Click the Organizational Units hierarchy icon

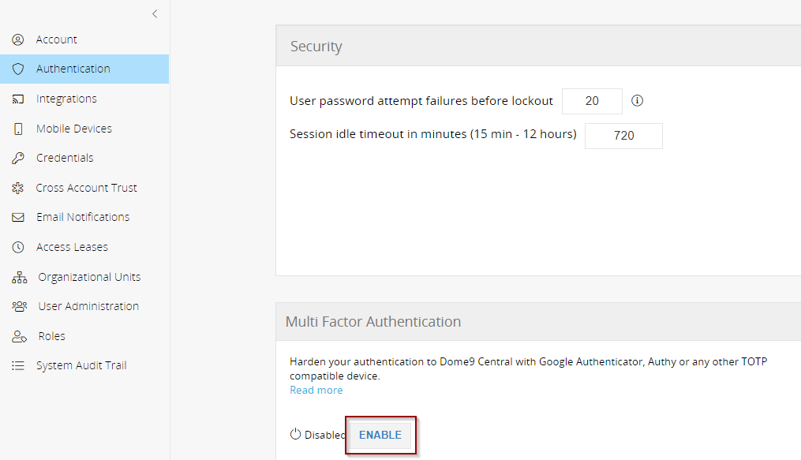[20, 277]
